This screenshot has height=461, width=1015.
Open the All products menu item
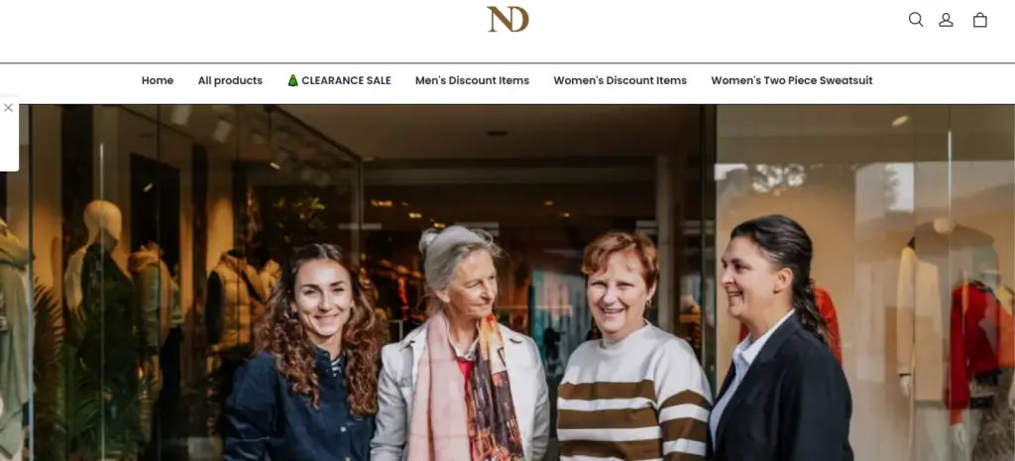pyautogui.click(x=230, y=80)
